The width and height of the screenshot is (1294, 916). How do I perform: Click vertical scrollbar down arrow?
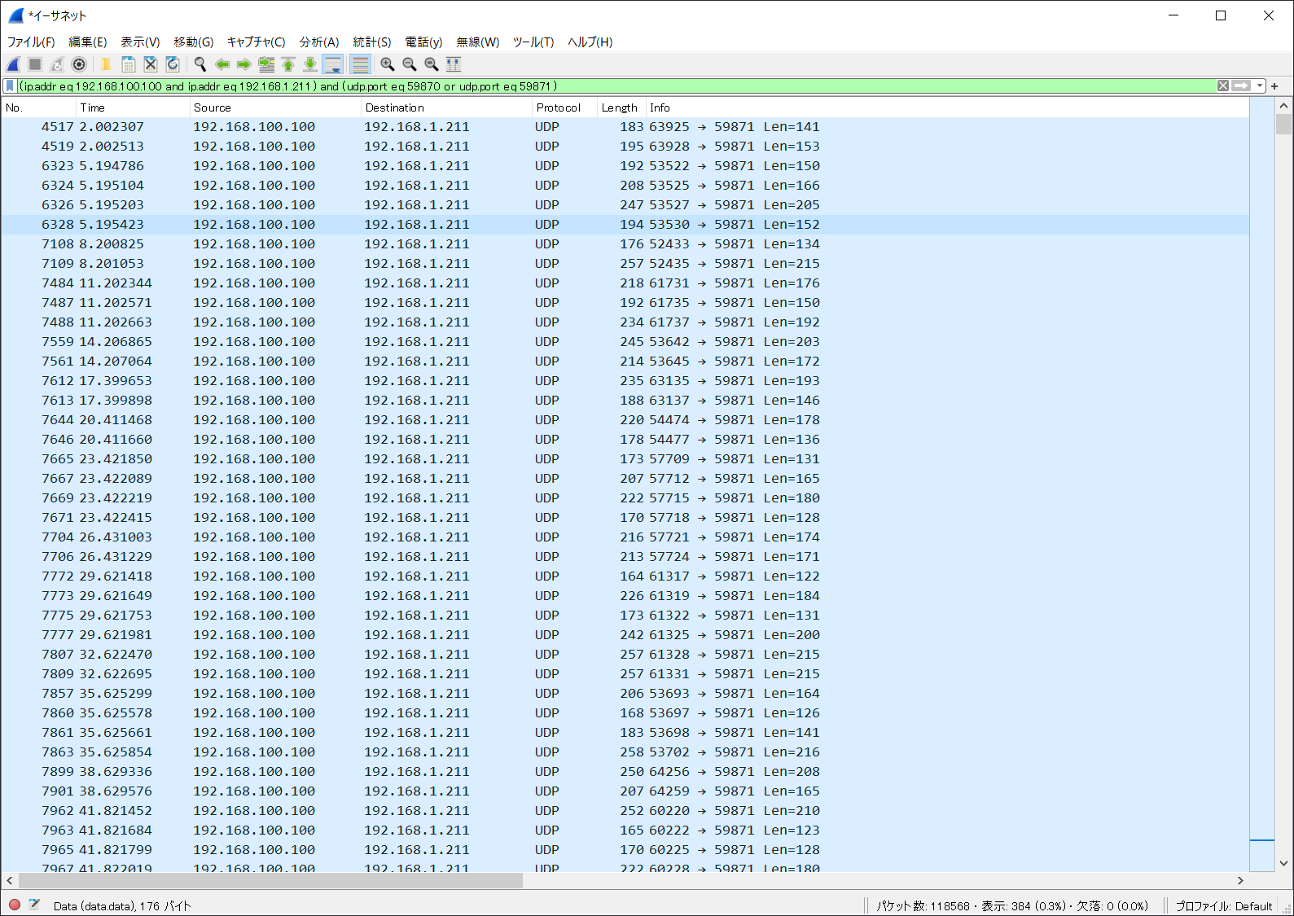point(1284,864)
